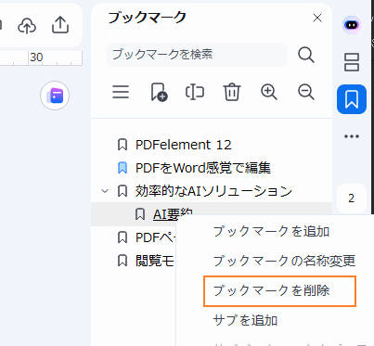
Task: Click the rename bookmark icon
Action: pyautogui.click(x=195, y=92)
